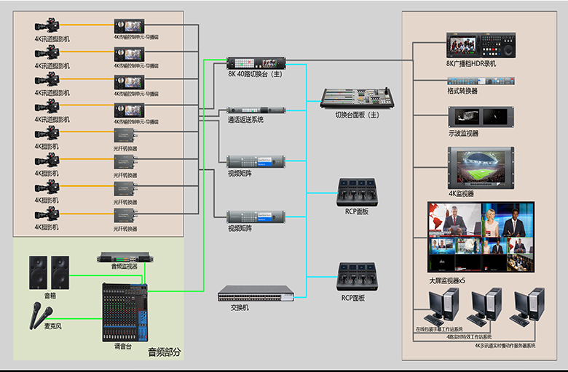Select the 音频监视器 rack unit
Screen dimensions: 568x372
126,257
